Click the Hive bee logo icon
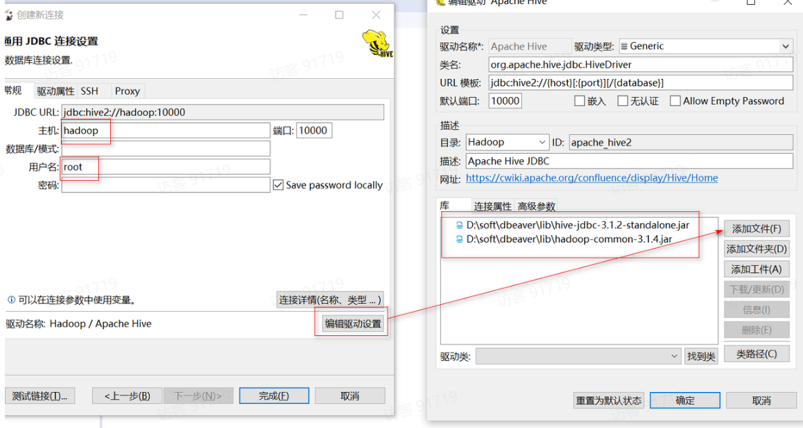 377,43
